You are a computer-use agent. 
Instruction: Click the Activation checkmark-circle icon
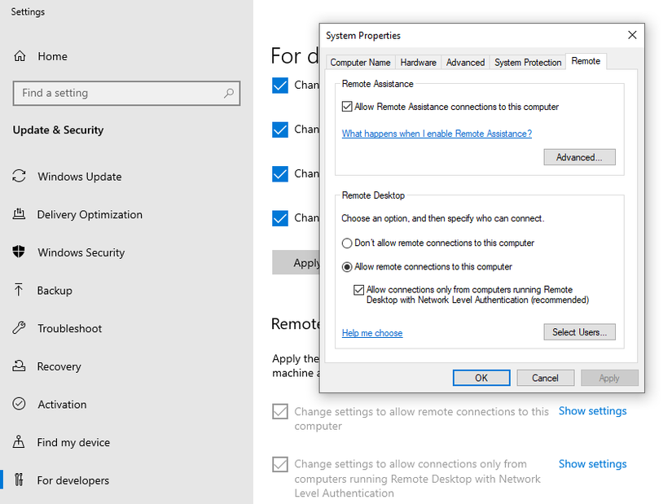[x=19, y=404]
